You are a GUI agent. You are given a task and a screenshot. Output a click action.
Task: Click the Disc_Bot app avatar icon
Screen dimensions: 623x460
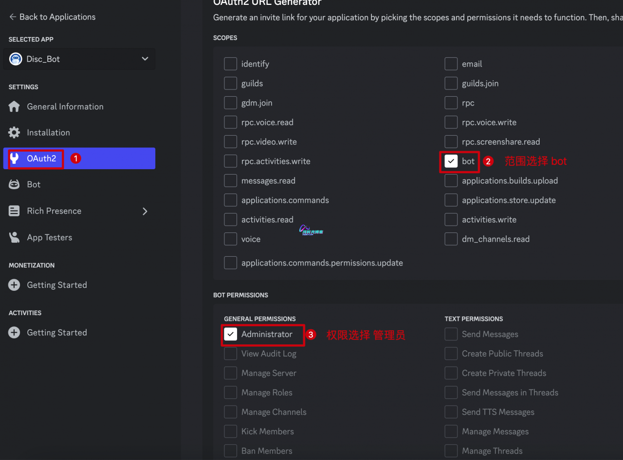[16, 59]
